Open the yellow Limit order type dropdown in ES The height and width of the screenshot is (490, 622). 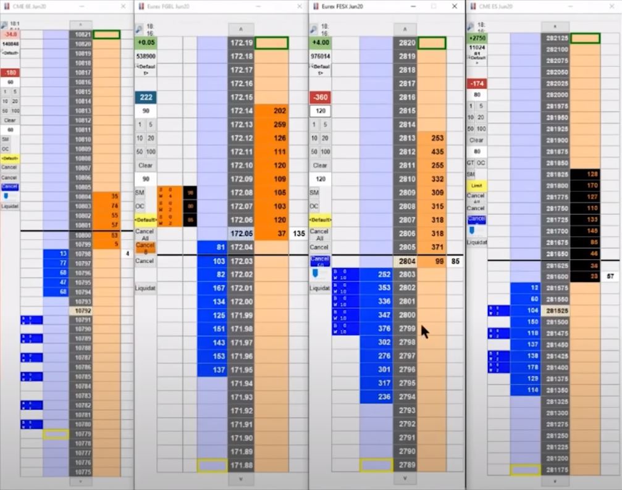pos(476,185)
